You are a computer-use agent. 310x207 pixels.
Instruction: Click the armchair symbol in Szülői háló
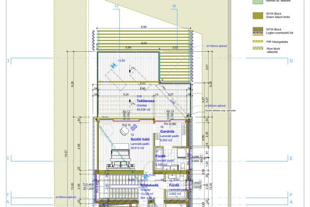pos(124,130)
